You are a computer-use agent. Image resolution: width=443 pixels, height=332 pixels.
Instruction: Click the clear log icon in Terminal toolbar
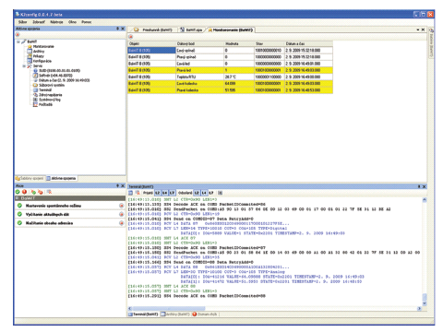pos(138,193)
